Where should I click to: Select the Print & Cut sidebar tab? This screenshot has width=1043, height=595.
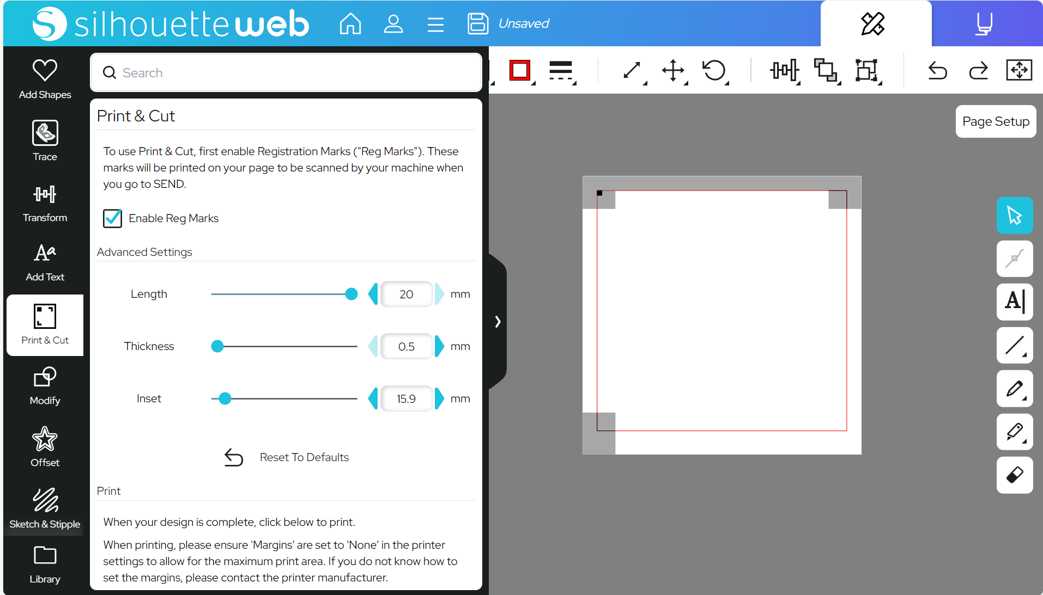[45, 325]
